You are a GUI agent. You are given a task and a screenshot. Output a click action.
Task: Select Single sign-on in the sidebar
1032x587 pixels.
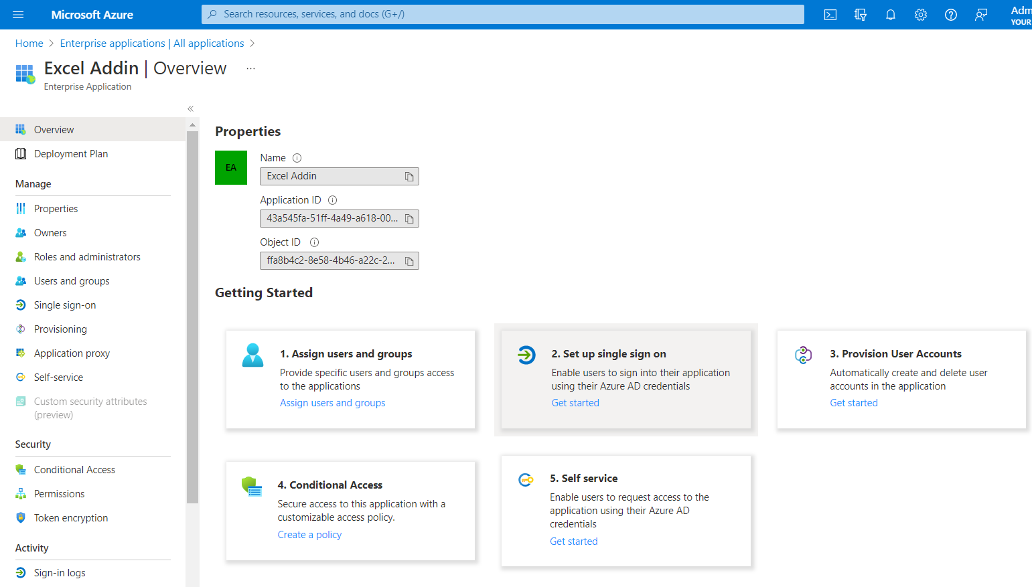(x=65, y=305)
